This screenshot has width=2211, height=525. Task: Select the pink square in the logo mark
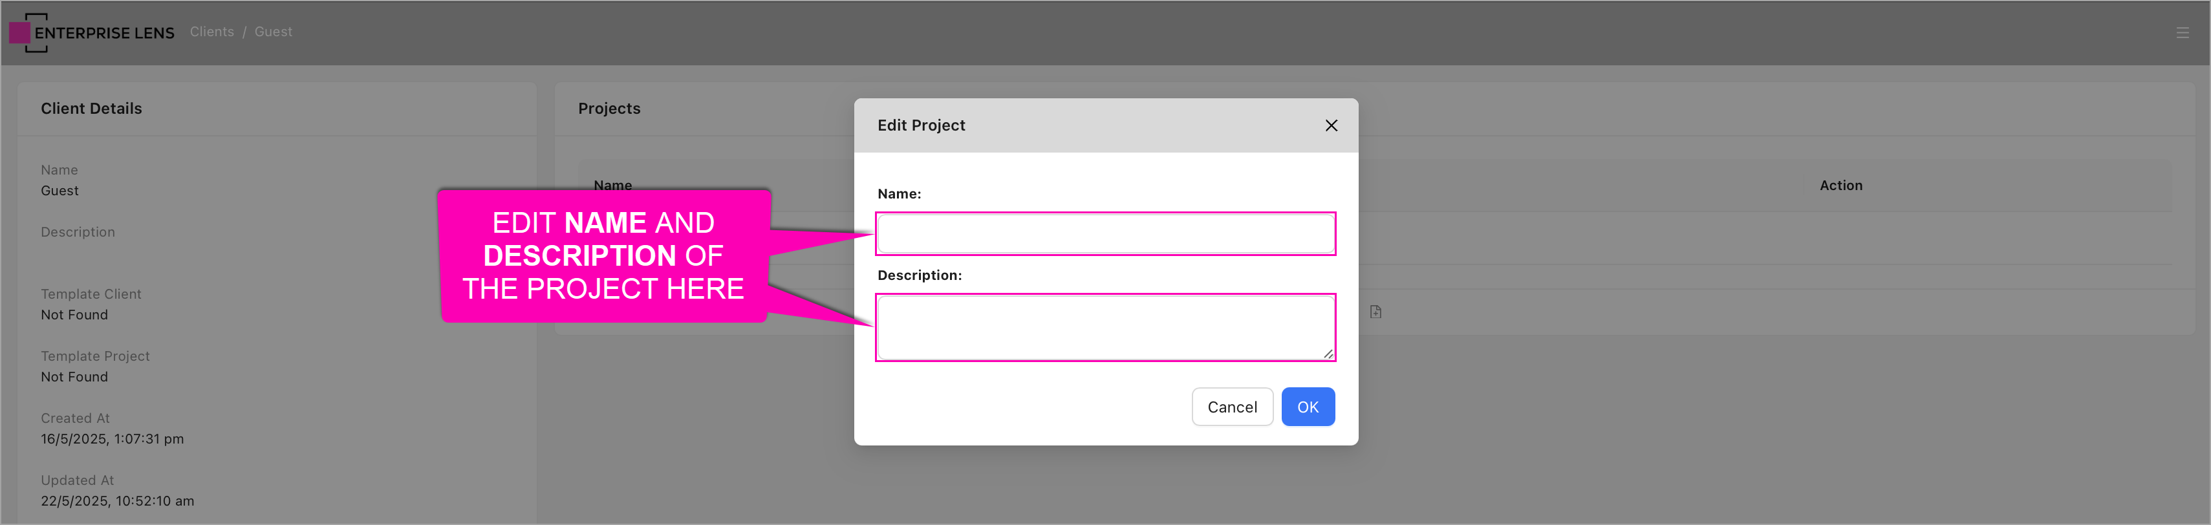pos(21,32)
